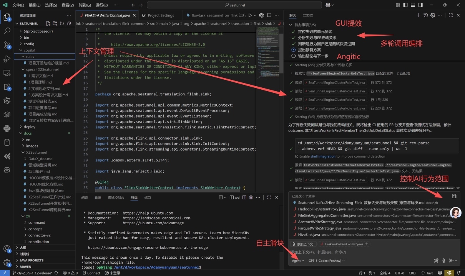
Task: Expand the 大纲 outline section
Action: tap(44, 248)
